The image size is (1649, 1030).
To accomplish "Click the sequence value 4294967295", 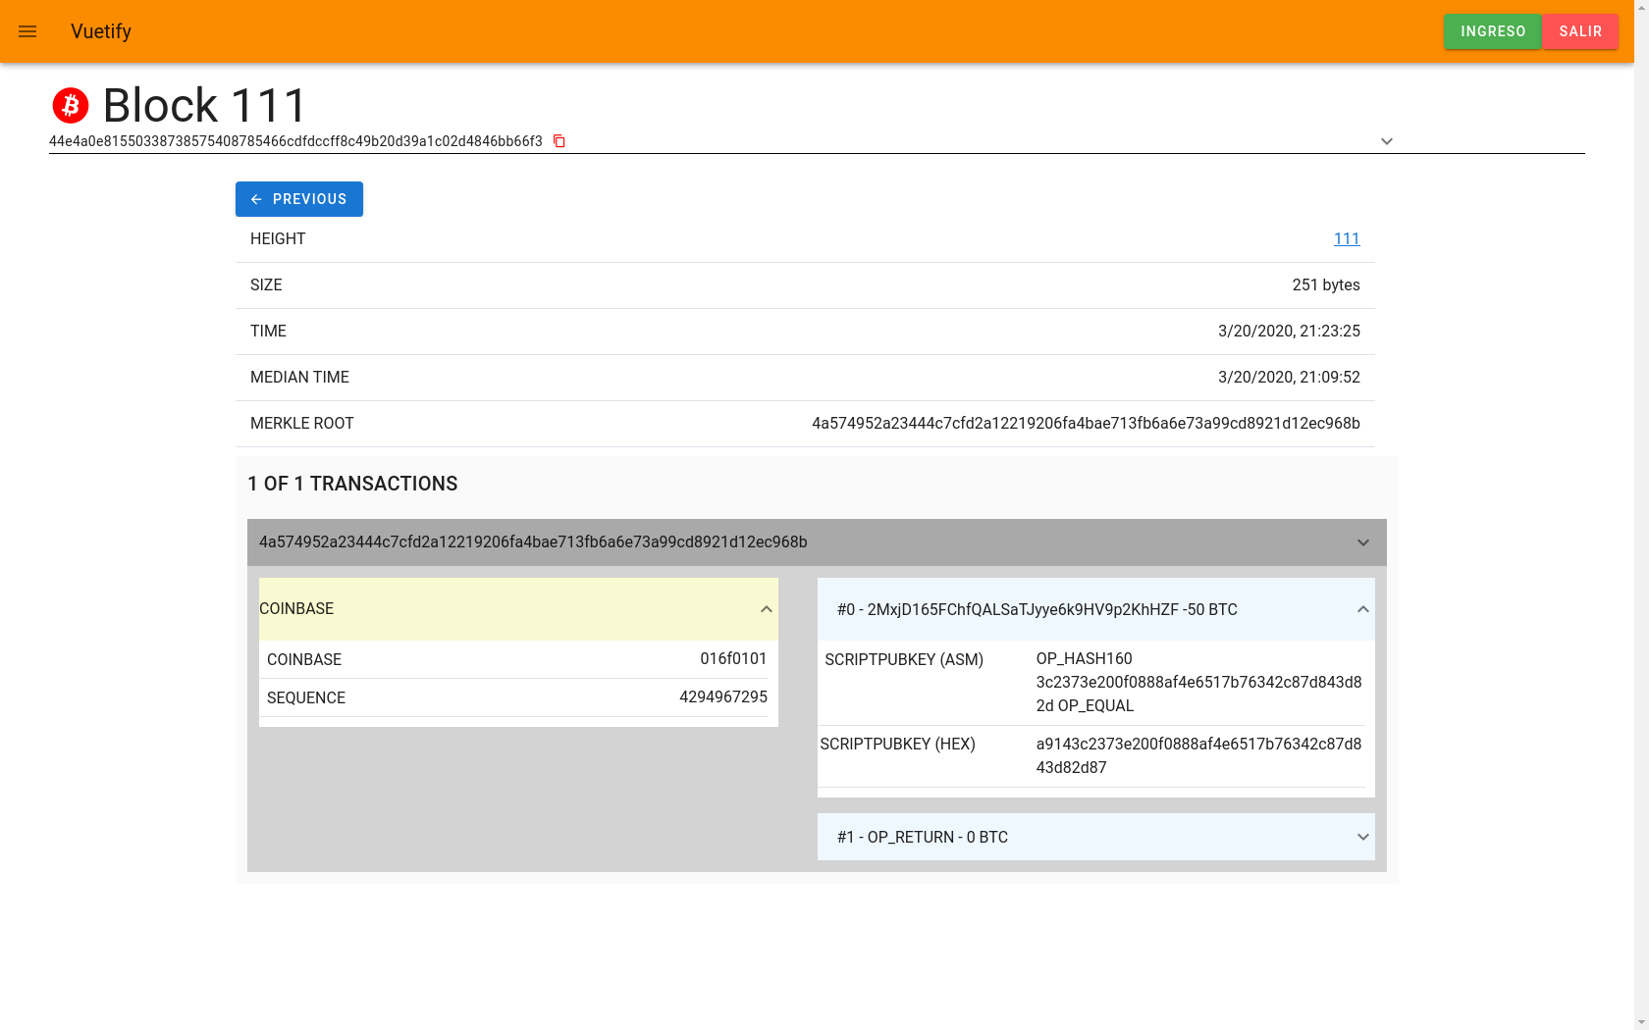I will tap(723, 696).
